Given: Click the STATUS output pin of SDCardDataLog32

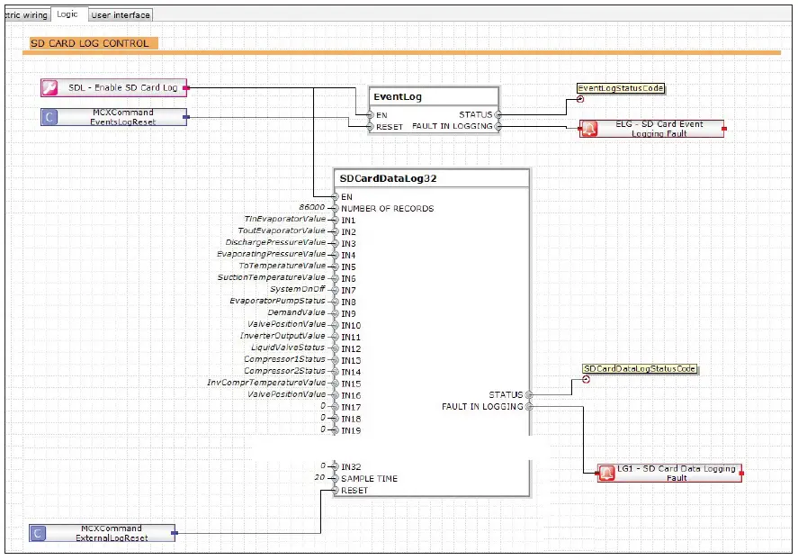Looking at the screenshot, I should coord(530,394).
